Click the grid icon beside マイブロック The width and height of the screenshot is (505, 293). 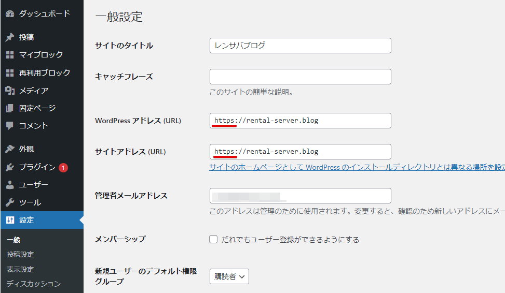pos(10,55)
